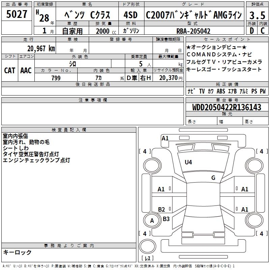
Task: Click G mark on windshield
Action: tap(213, 178)
